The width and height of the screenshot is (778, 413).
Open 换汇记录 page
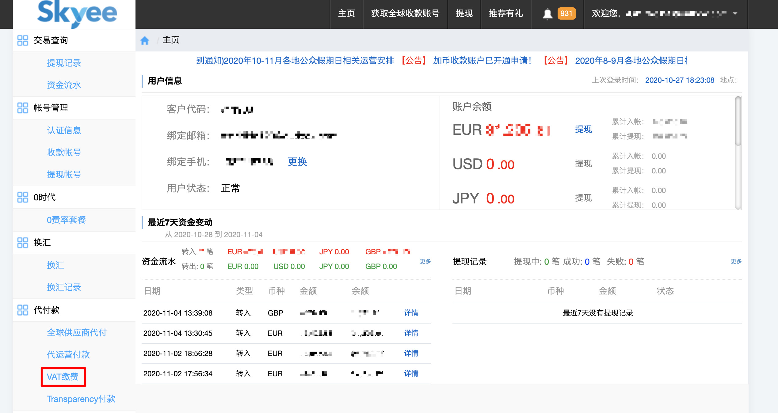64,287
